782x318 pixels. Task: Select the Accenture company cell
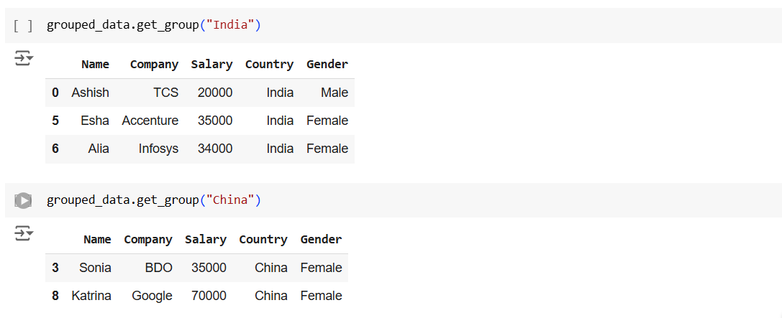point(150,121)
